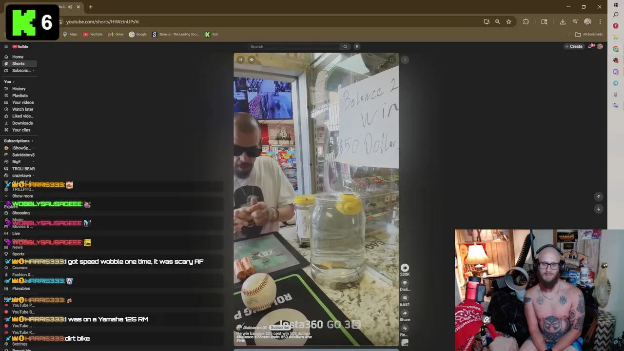
Task: Dislike the Short
Action: coord(405,283)
